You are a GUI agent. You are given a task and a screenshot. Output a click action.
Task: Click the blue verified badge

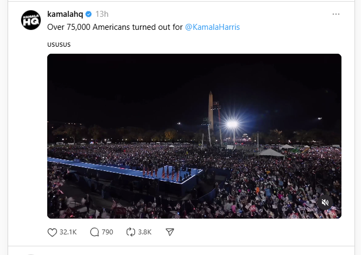(87, 14)
